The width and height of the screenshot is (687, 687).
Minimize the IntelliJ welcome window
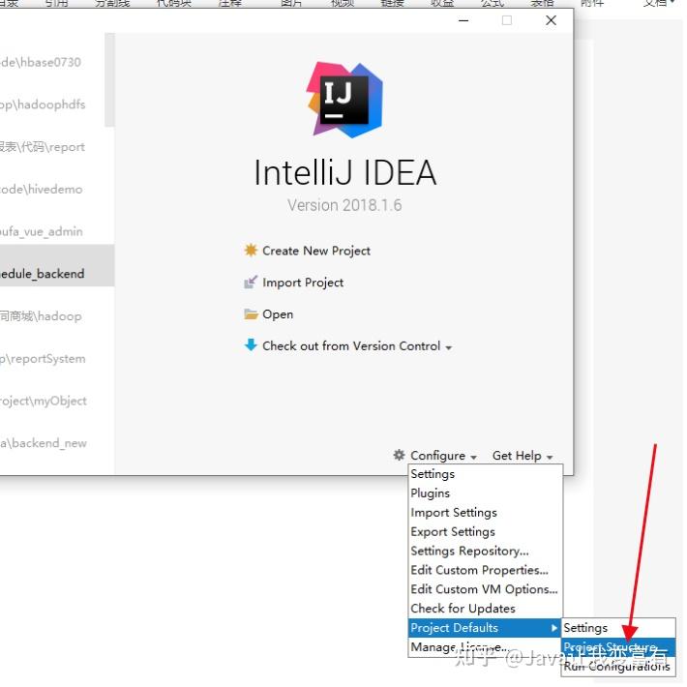click(x=463, y=20)
